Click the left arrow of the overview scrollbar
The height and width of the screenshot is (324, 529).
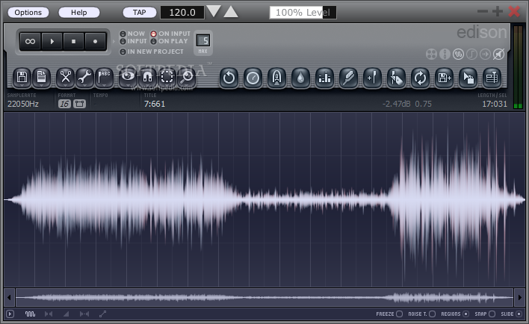[x=9, y=297]
